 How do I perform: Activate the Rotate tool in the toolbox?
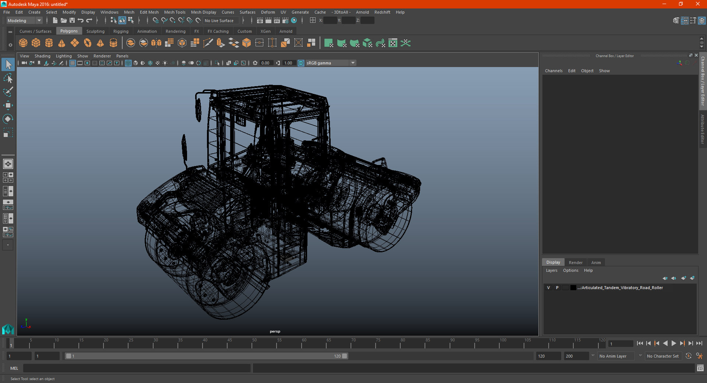click(x=8, y=119)
